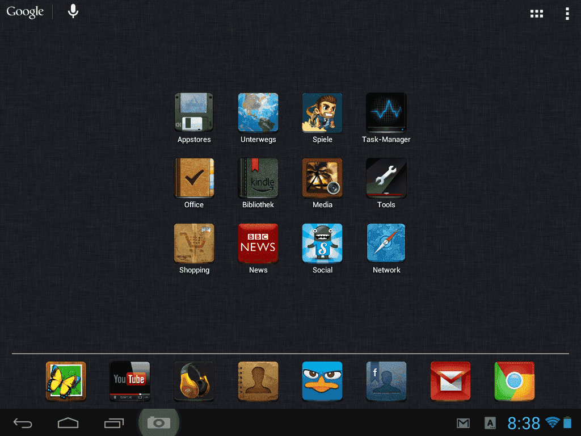Image resolution: width=581 pixels, height=436 pixels.
Task: Take a screenshot with the camera button
Action: pyautogui.click(x=159, y=422)
